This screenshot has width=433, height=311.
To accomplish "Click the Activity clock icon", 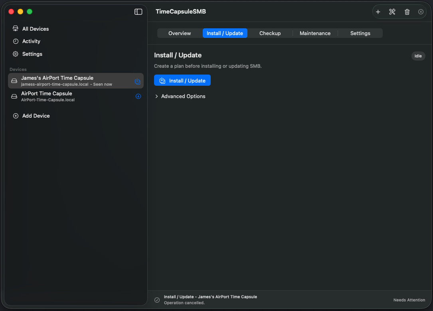I will (x=16, y=41).
